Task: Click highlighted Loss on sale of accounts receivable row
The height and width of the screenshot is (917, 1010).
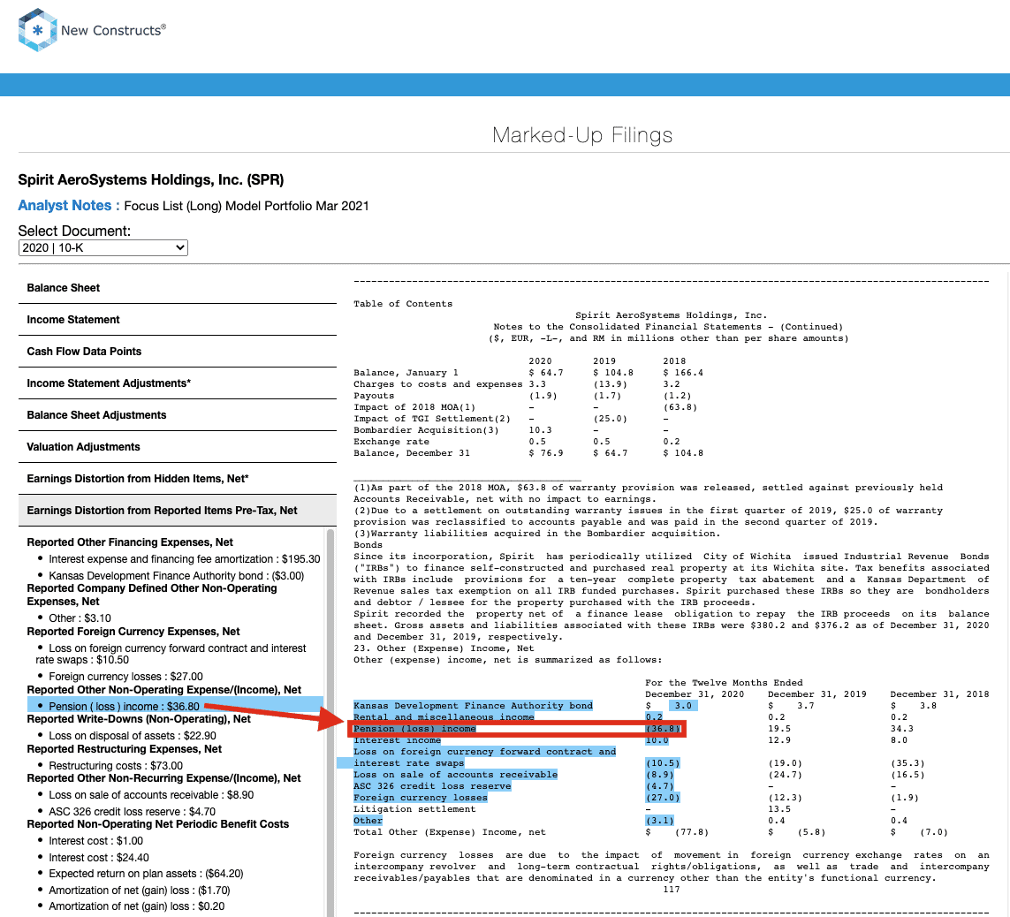Action: (455, 775)
